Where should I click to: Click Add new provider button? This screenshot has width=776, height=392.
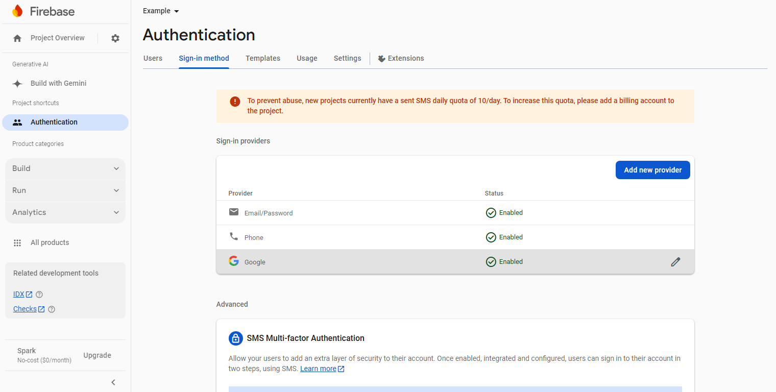pyautogui.click(x=652, y=170)
